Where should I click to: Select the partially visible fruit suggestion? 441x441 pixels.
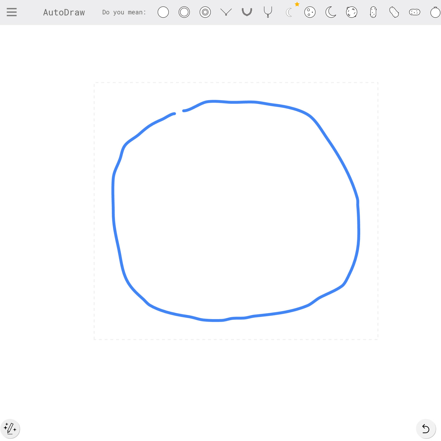click(x=435, y=12)
